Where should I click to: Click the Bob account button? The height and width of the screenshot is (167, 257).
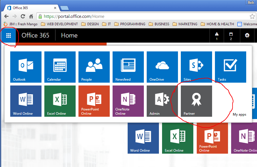tap(250, 2)
